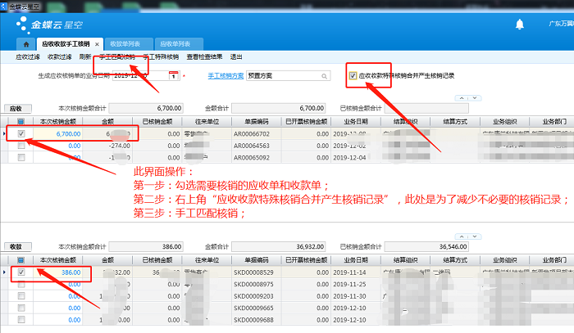Click the 预置方案 scheme input field
Image resolution: width=574 pixels, height=333 pixels.
point(291,75)
